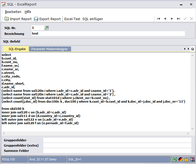Image resolution: width=196 pixels, height=164 pixels.
Task: Click the 'b.cust_id,' line
Action: click(x=9, y=58)
